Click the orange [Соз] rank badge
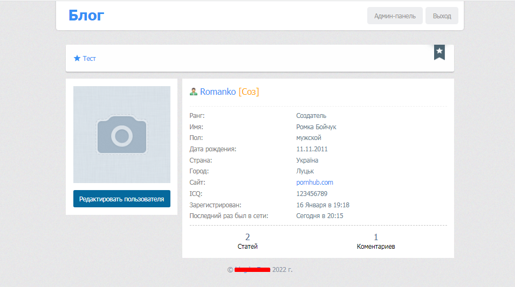The width and height of the screenshot is (515, 287). point(249,92)
